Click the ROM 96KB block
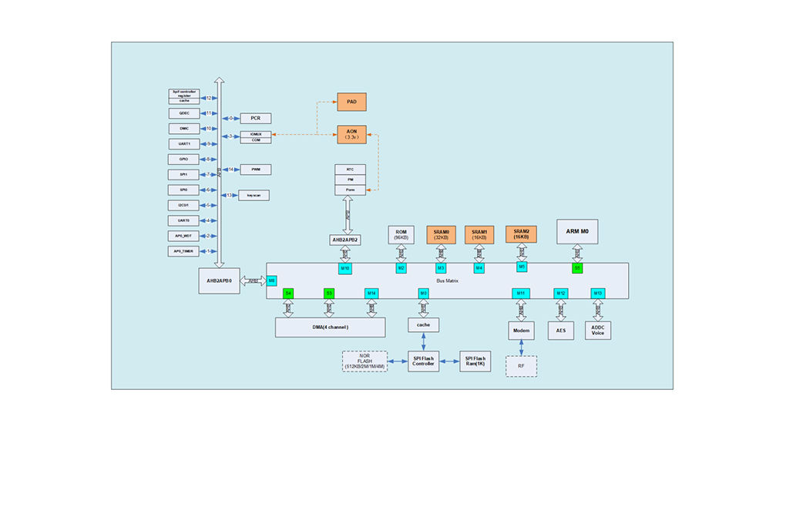Viewport: 786px width, 524px height. pos(401,235)
